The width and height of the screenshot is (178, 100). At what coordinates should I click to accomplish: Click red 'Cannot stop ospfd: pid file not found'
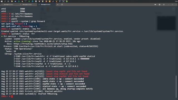[x=66, y=71]
